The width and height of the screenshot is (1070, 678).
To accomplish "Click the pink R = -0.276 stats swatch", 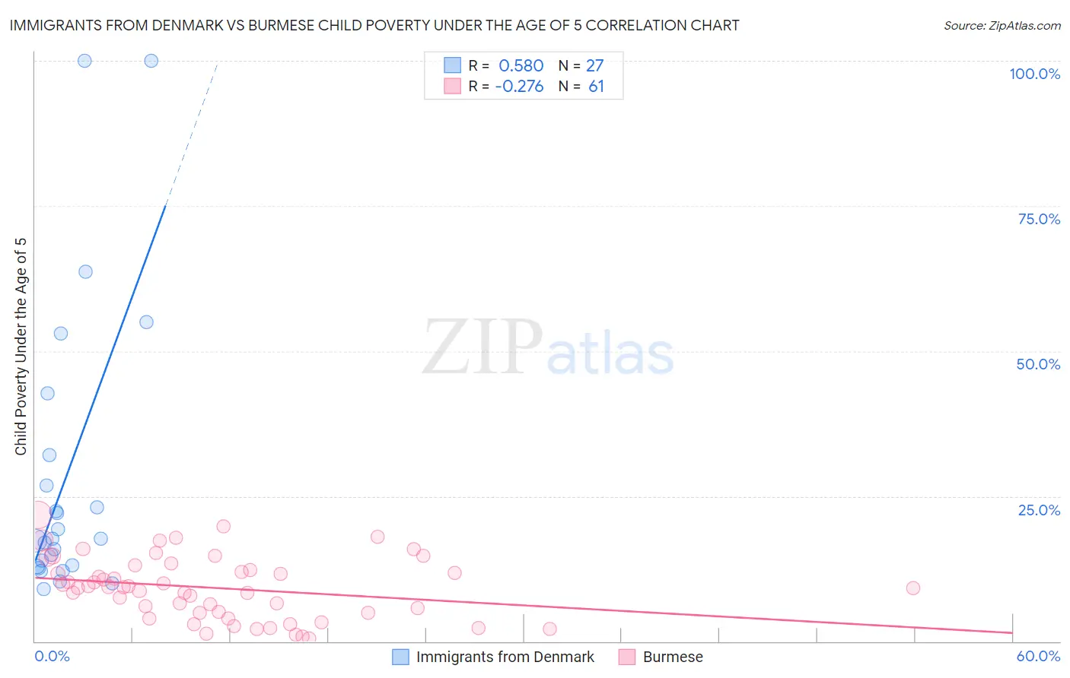I will point(453,86).
